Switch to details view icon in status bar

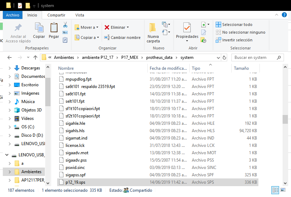tap(276, 190)
